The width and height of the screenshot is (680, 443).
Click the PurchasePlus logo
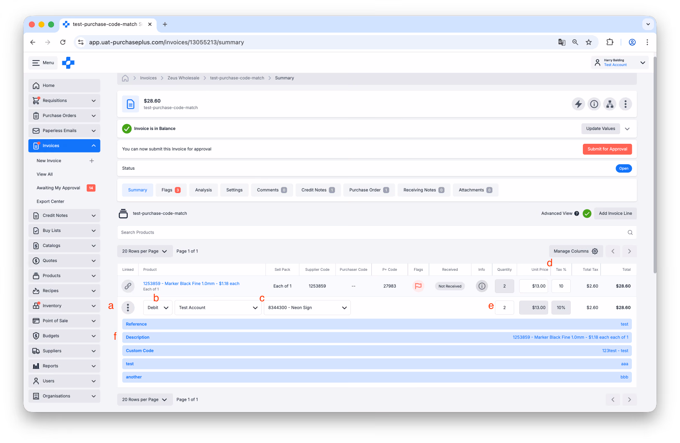pos(68,63)
